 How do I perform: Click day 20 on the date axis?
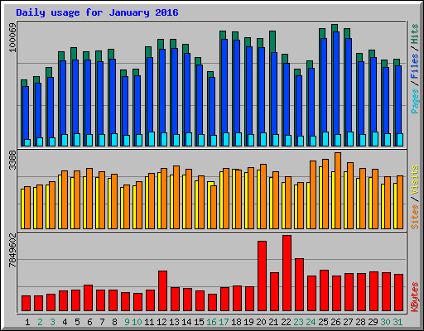click(x=261, y=322)
